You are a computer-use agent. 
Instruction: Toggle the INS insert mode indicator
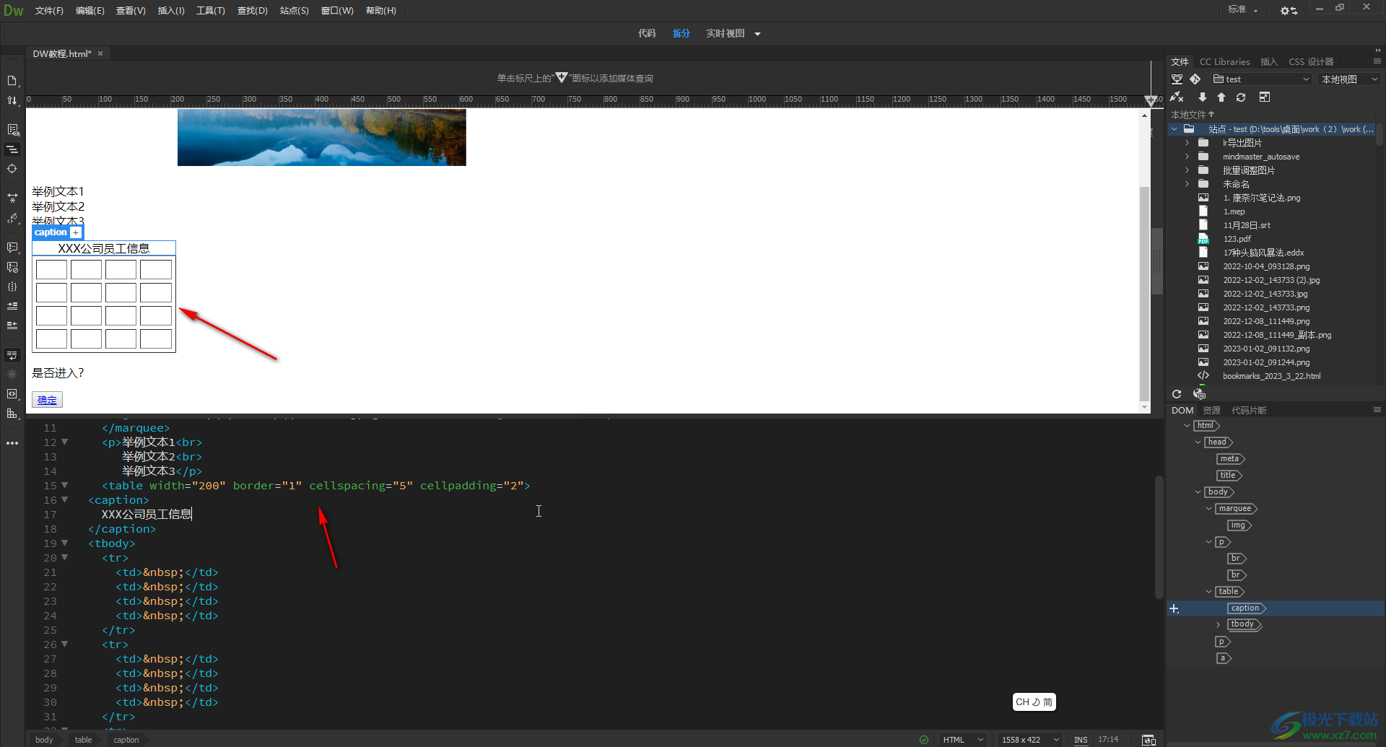click(x=1081, y=740)
